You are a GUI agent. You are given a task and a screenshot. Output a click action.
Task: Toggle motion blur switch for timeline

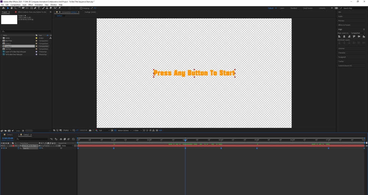69,139
